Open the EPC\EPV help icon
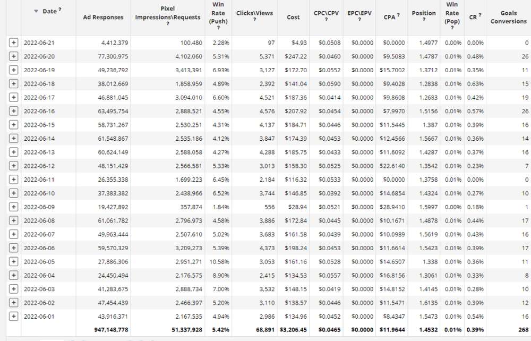 (x=359, y=20)
